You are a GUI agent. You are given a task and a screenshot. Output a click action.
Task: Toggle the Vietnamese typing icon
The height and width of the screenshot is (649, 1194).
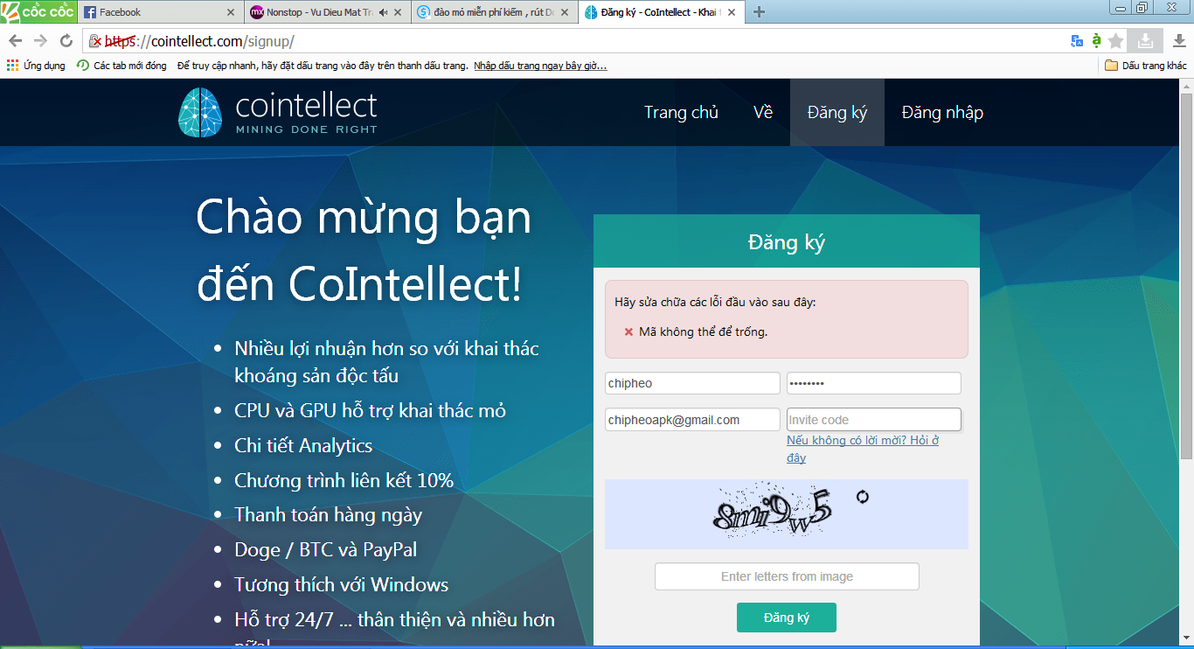pos(1096,41)
